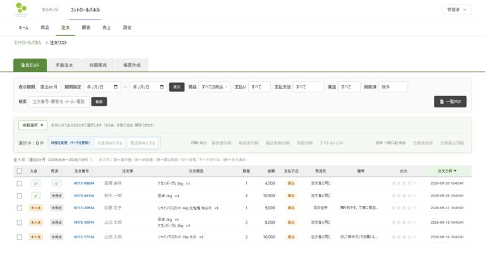Click 振込 payment badge for order 10173-98694
This screenshot has height=273, width=485.
click(291, 183)
